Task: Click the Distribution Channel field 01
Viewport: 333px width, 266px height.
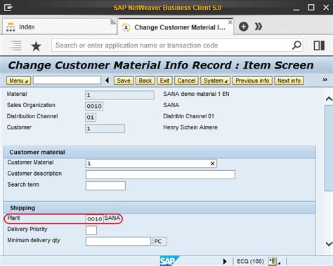Action: pos(91,117)
